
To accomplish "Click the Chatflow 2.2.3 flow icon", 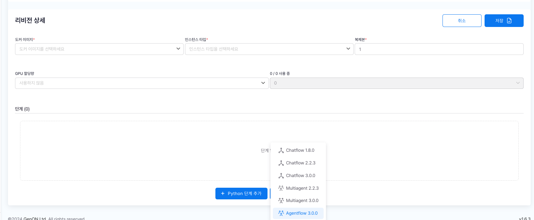I will 281,163.
